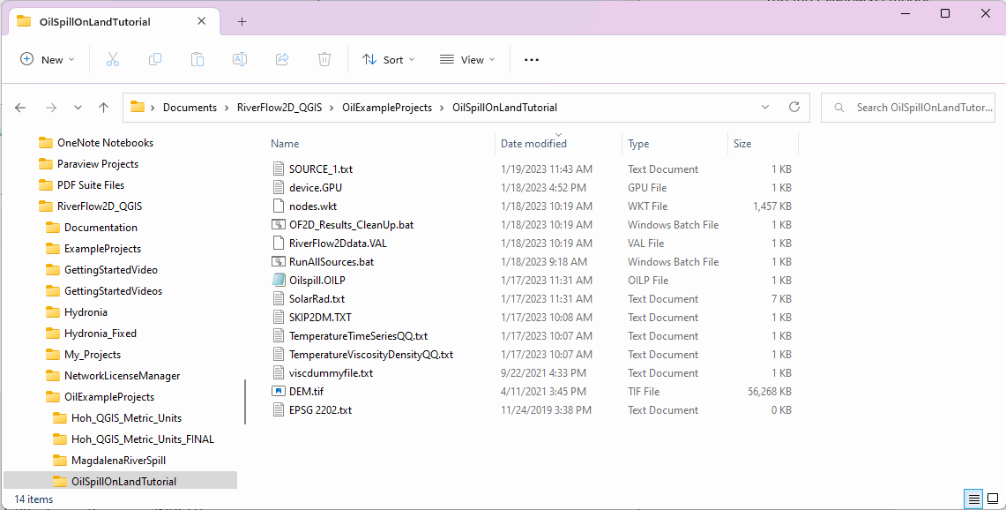This screenshot has width=1006, height=510.
Task: Switch to large thumbnails view icon
Action: [993, 499]
